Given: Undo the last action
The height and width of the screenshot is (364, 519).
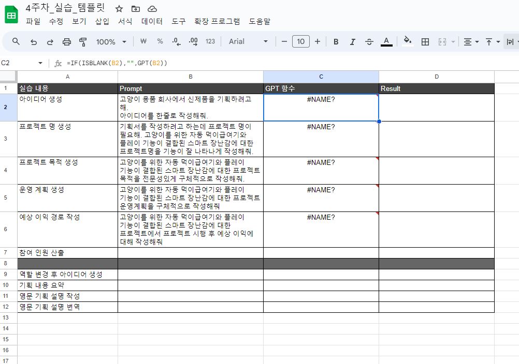Looking at the screenshot, I should pyautogui.click(x=34, y=41).
